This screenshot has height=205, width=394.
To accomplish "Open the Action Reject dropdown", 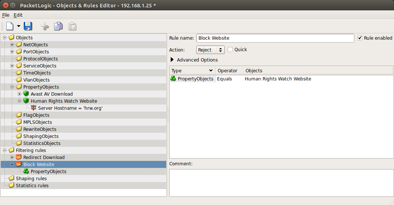I will 210,50.
